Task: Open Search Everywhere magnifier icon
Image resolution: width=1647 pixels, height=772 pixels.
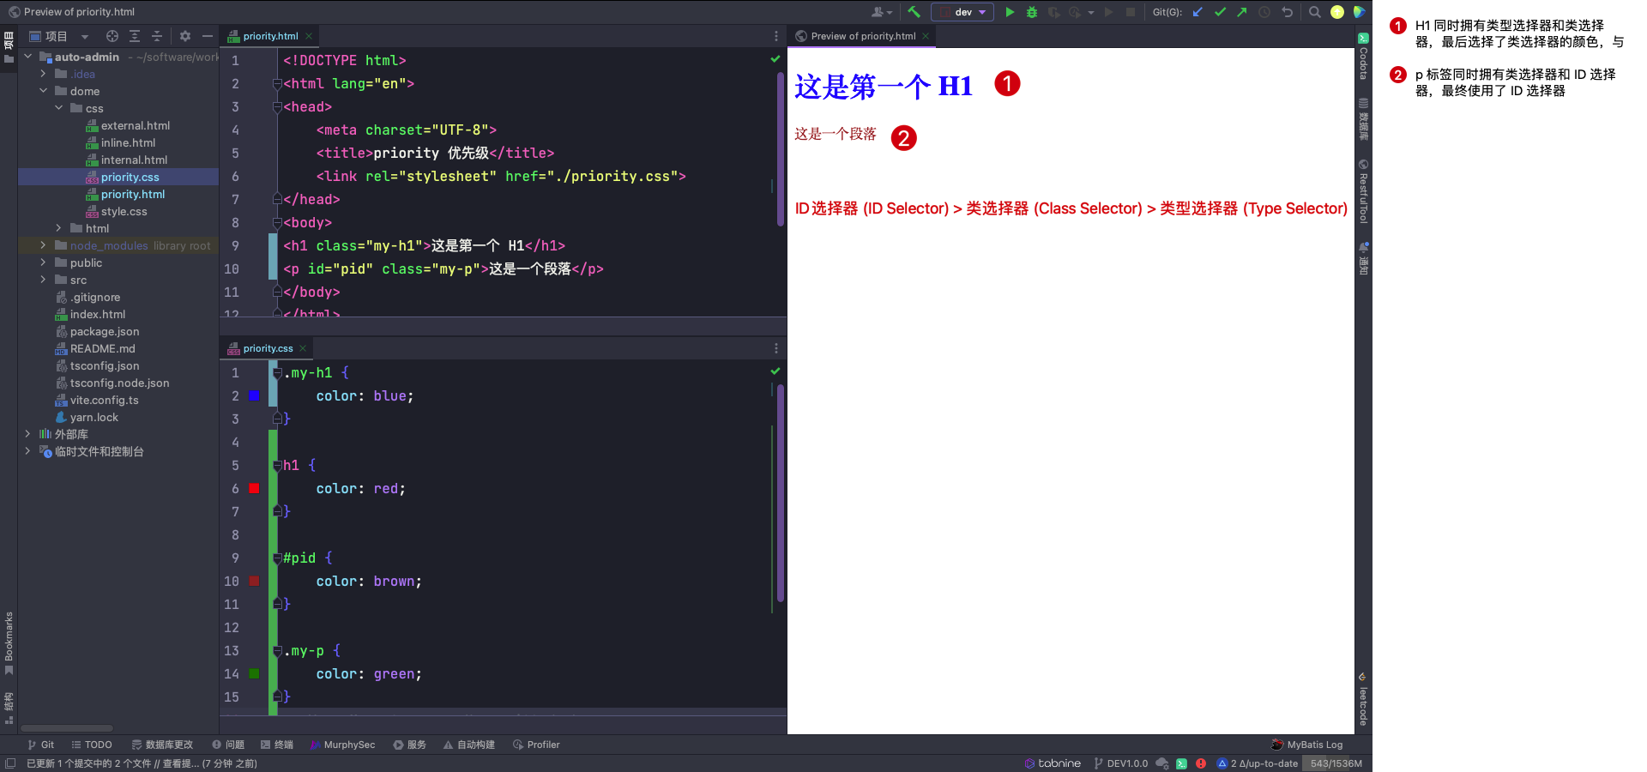Action: (1314, 12)
